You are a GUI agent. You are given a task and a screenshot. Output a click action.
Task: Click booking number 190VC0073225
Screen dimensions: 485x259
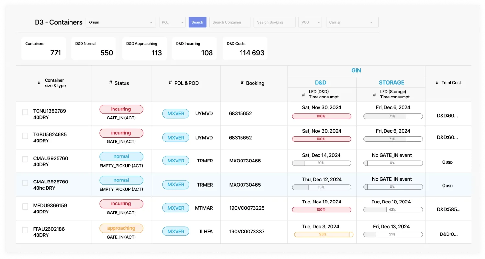247,208
